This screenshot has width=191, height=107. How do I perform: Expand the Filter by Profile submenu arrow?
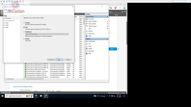tap(107, 21)
